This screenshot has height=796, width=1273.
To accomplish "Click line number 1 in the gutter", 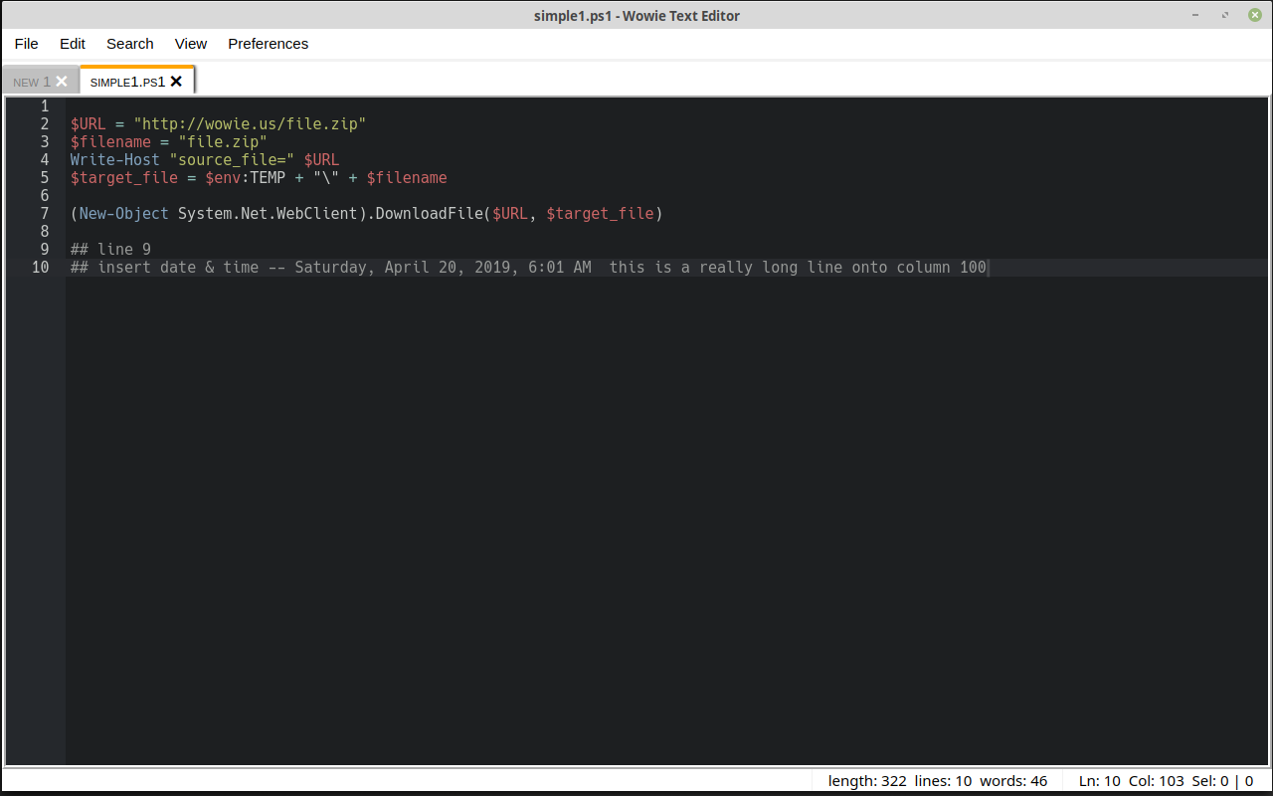I will pyautogui.click(x=44, y=106).
